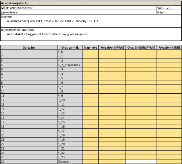This screenshot has width=182, height=164.
Task: Click the 'Forgalom (MWh)' input for h_1
Action: (x=112, y=56)
